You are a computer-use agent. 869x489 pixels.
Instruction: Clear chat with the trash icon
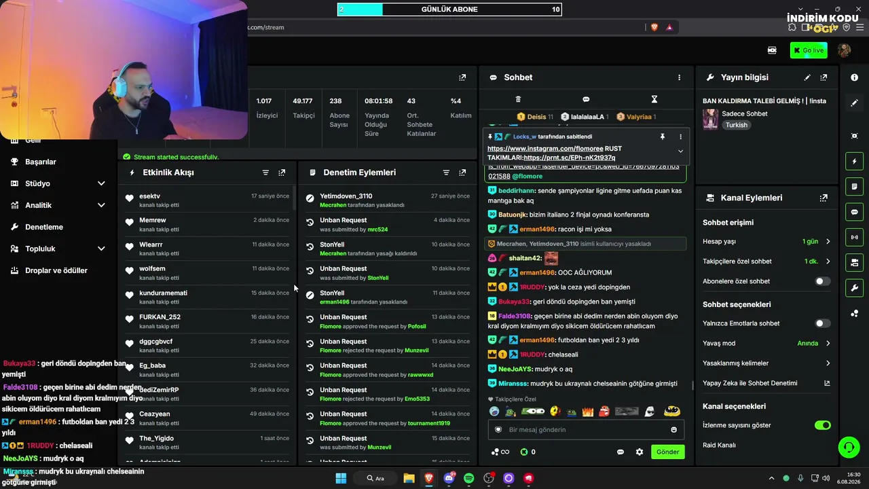(x=518, y=99)
